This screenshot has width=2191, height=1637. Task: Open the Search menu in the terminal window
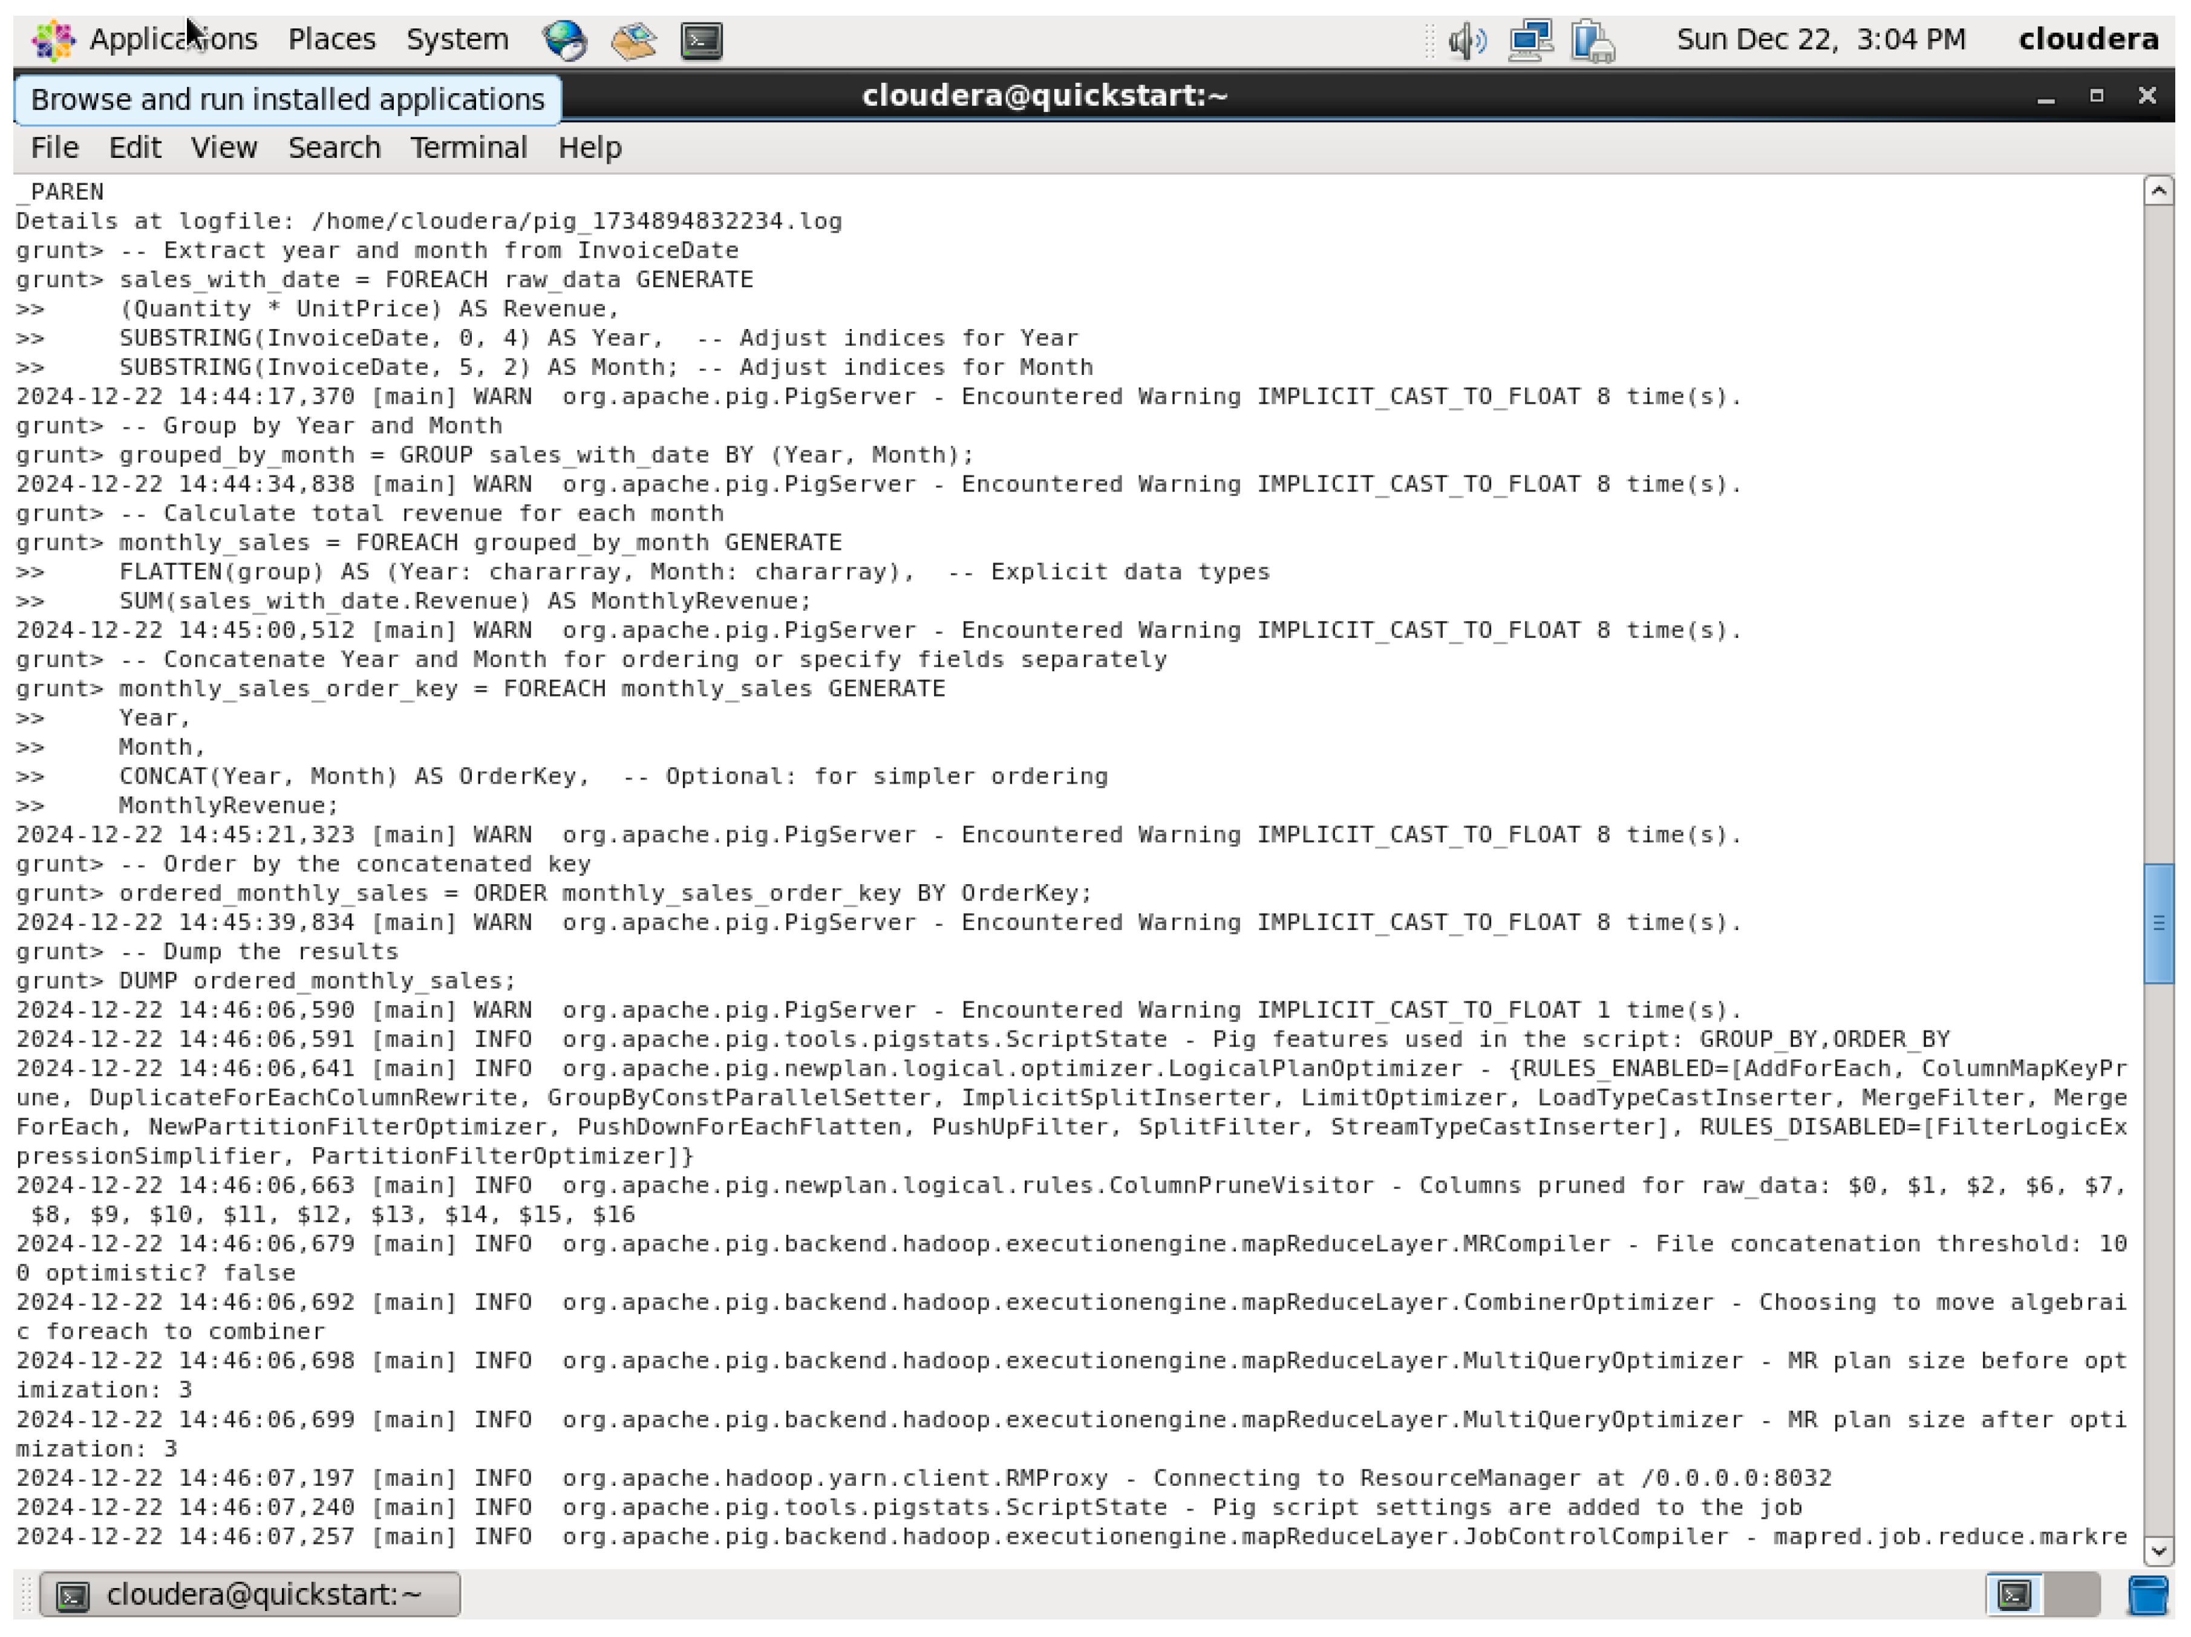pyautogui.click(x=335, y=146)
